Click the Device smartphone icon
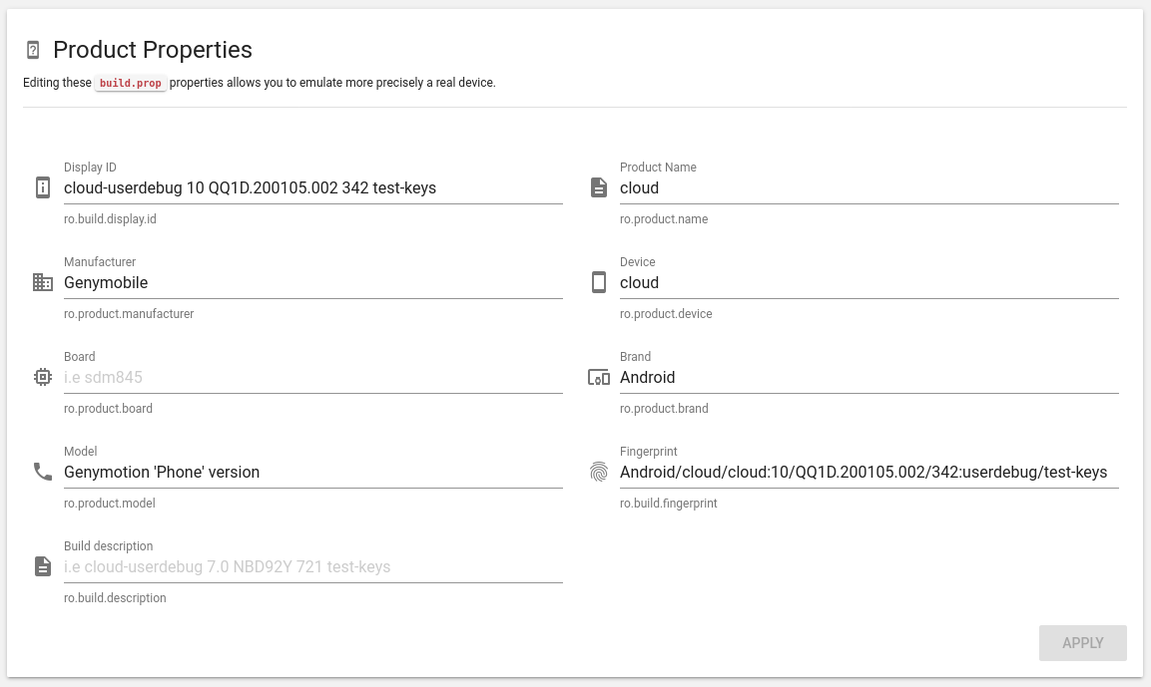This screenshot has height=687, width=1151. (x=599, y=282)
